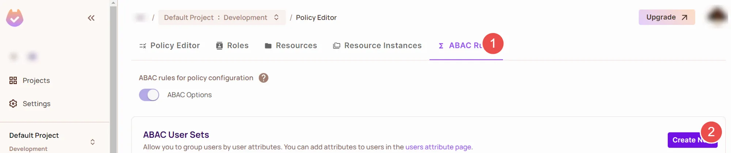Select the Resource Instances tab
The image size is (731, 153).
(383, 46)
